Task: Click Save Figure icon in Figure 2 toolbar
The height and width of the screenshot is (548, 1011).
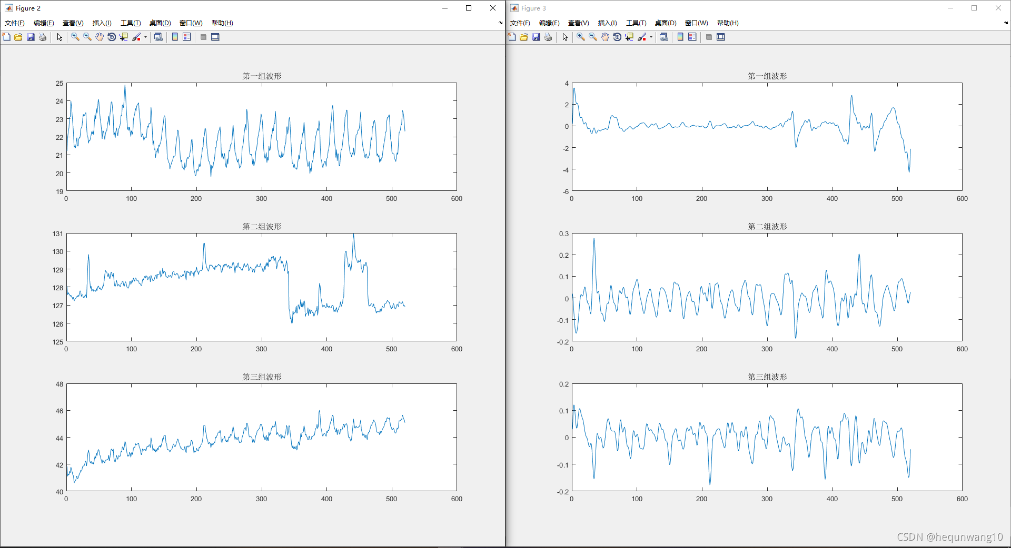Action: point(31,37)
